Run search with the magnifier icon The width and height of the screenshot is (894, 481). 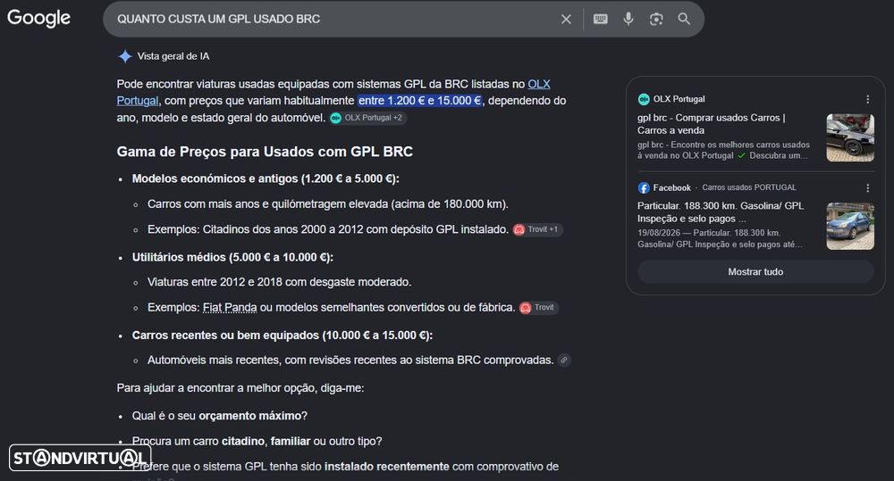[x=684, y=19]
